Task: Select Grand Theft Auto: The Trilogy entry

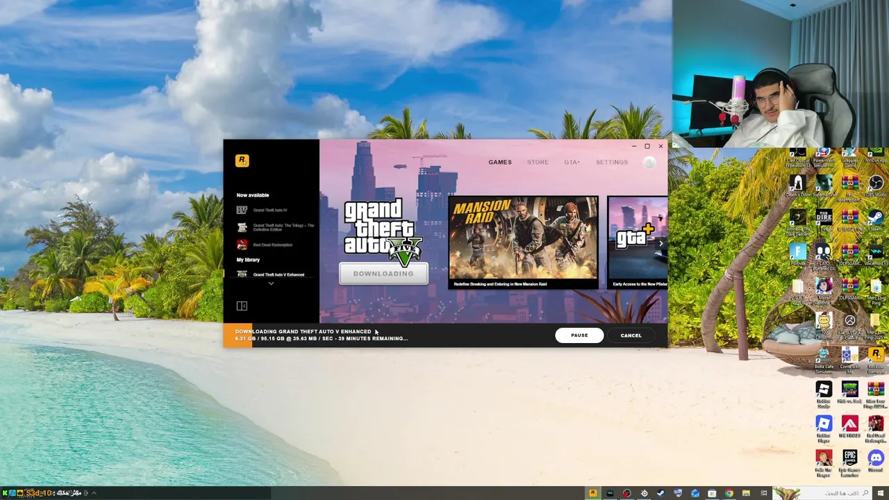Action: (276, 227)
